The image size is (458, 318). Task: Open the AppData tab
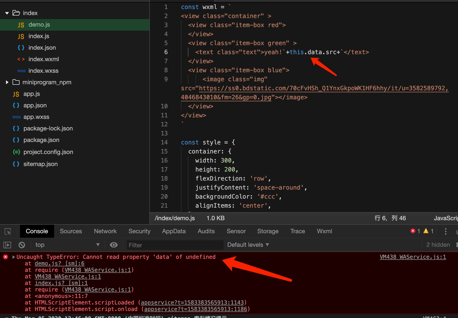[174, 231]
